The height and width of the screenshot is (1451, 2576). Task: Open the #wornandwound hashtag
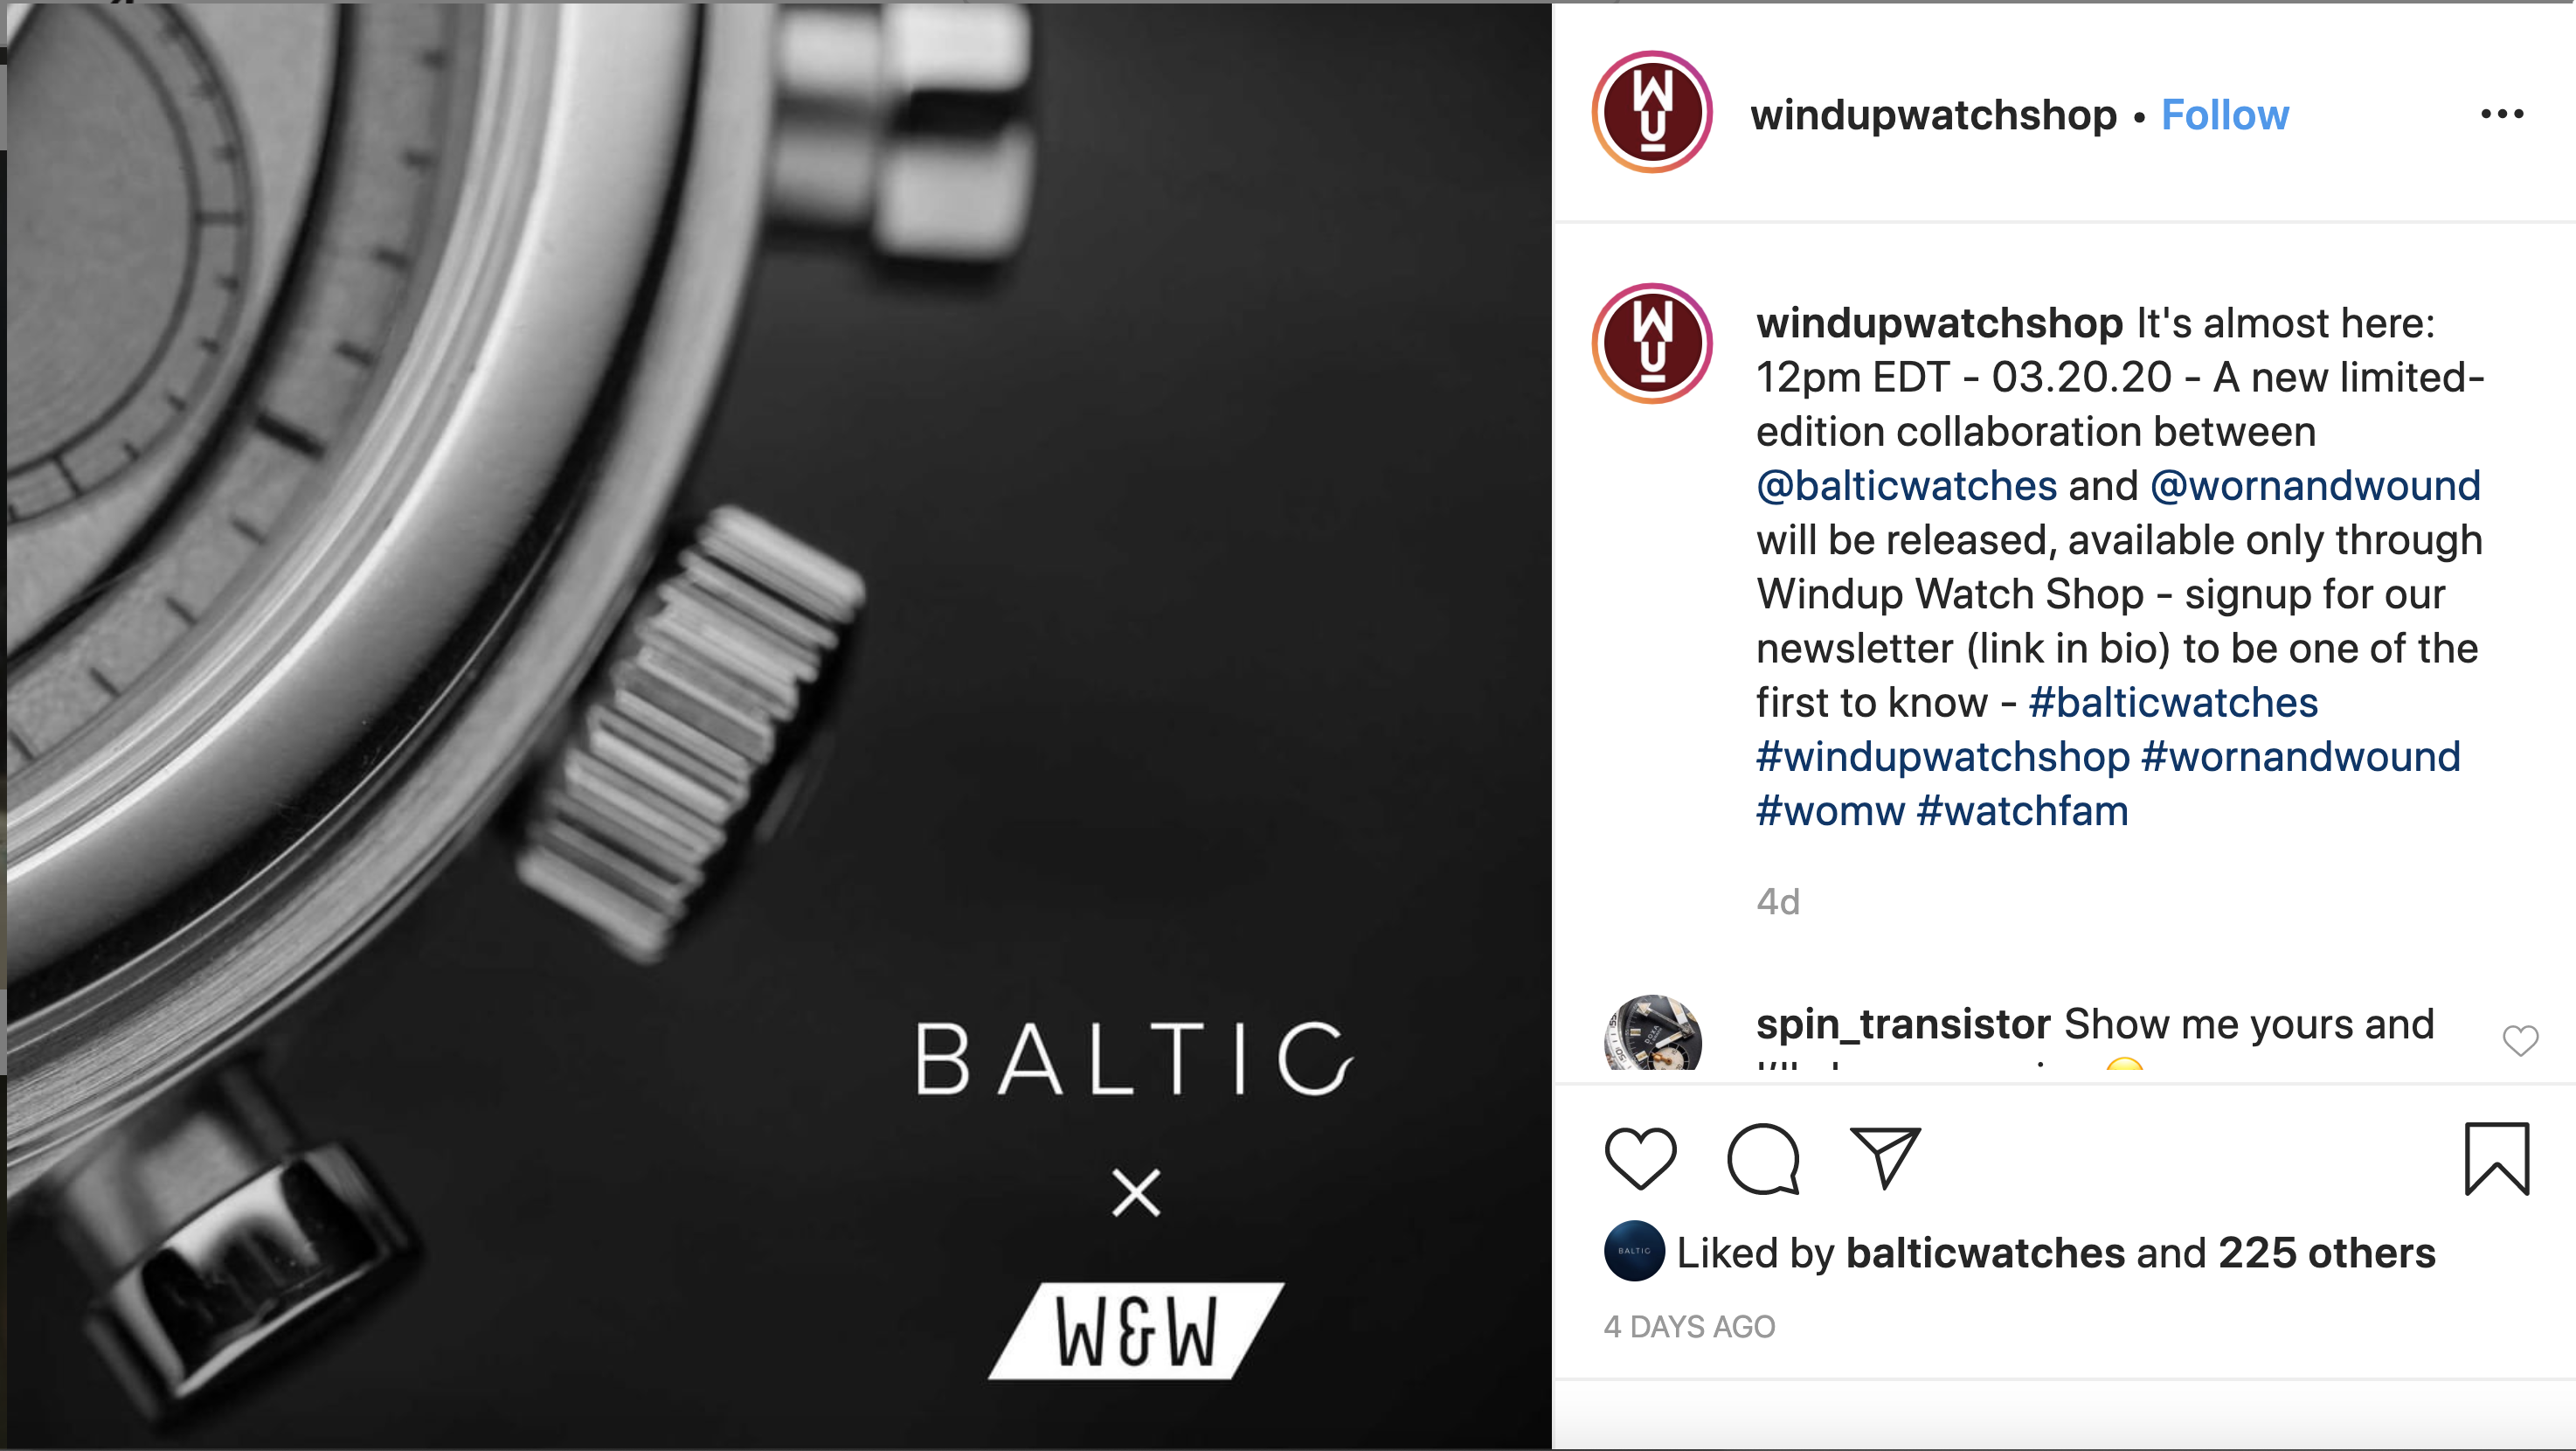point(2301,757)
